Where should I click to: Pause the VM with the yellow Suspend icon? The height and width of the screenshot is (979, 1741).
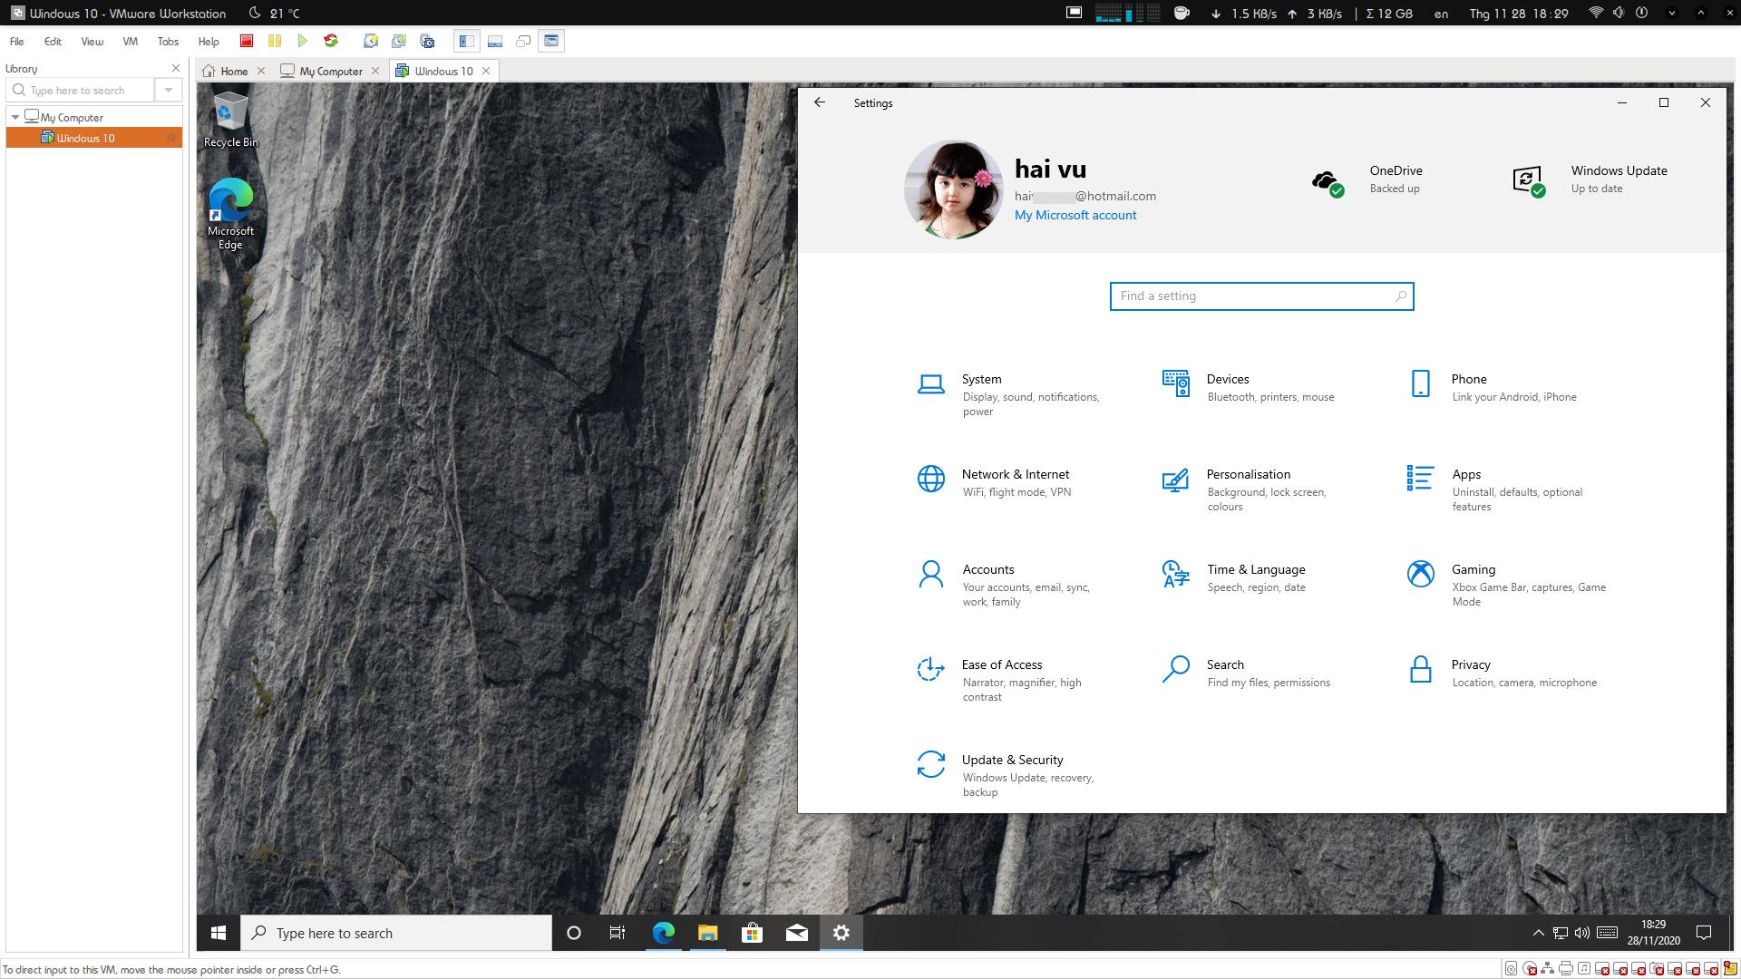click(274, 41)
